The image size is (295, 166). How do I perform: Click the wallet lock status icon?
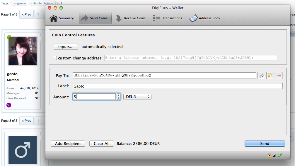[270, 155]
